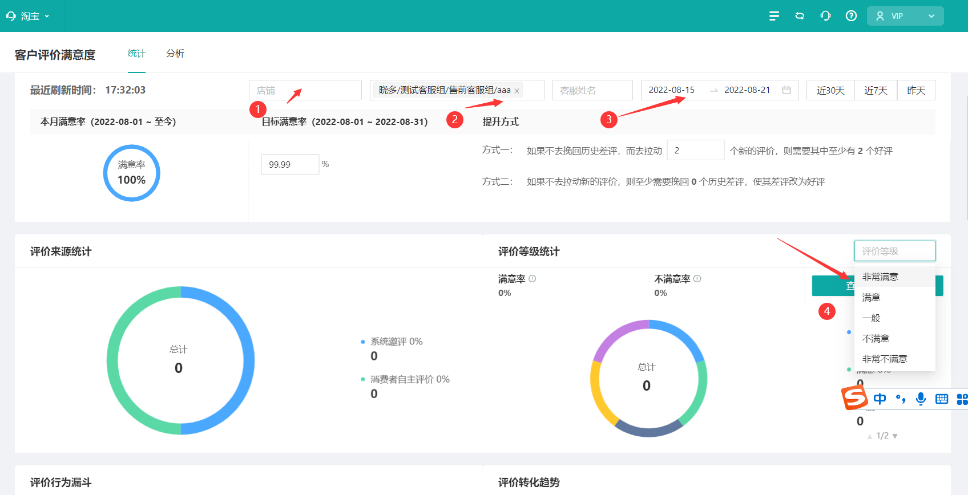
Task: Switch to the 分析 tab
Action: pyautogui.click(x=175, y=53)
